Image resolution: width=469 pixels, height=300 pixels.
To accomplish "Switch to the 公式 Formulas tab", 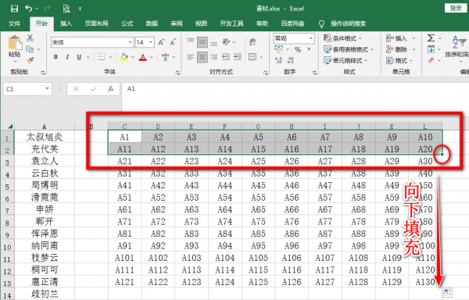I will pyautogui.click(x=127, y=23).
